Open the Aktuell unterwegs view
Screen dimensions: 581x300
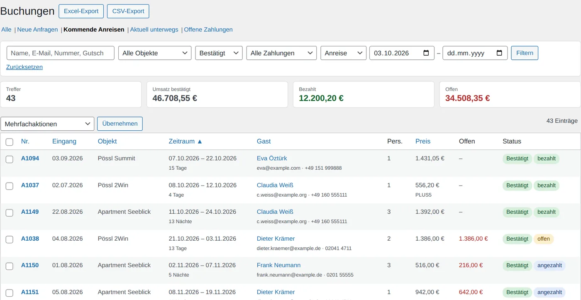click(154, 29)
